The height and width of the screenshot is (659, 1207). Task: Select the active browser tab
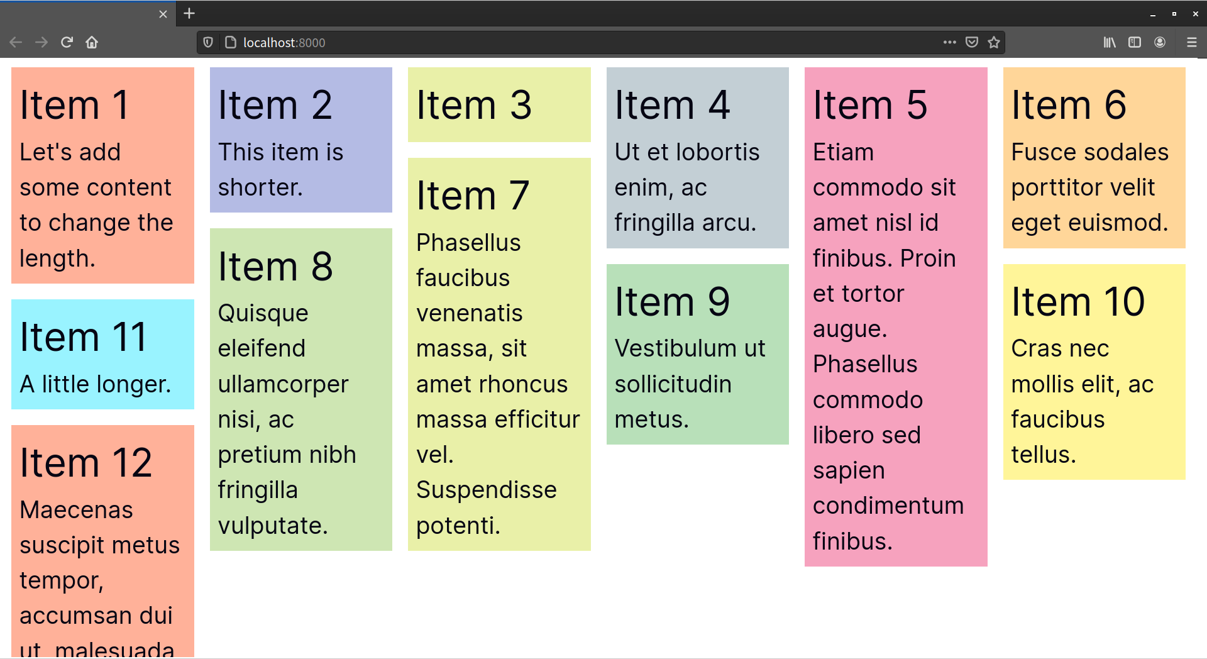(82, 13)
